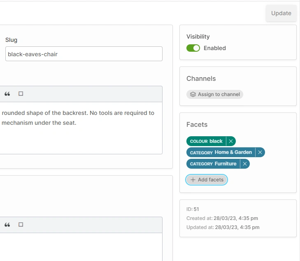Toggle blockquote in the lower editor toolbar
This screenshot has width=300, height=261.
tap(7, 225)
